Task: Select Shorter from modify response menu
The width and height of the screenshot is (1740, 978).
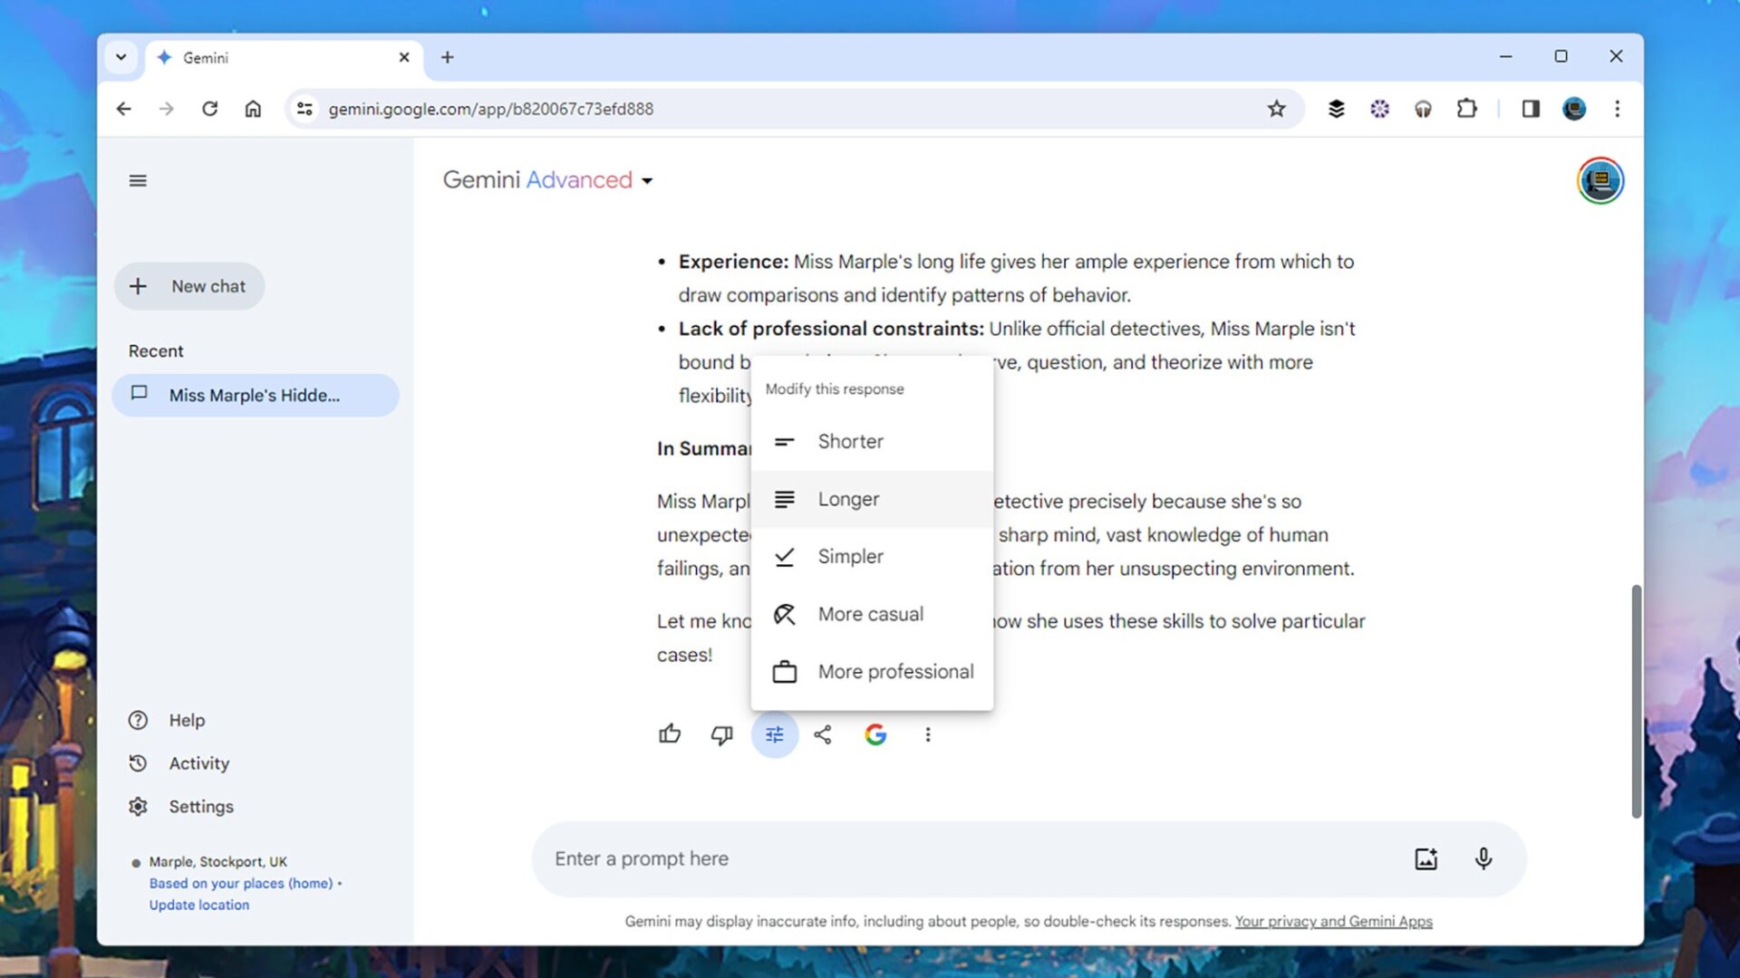Action: (850, 441)
